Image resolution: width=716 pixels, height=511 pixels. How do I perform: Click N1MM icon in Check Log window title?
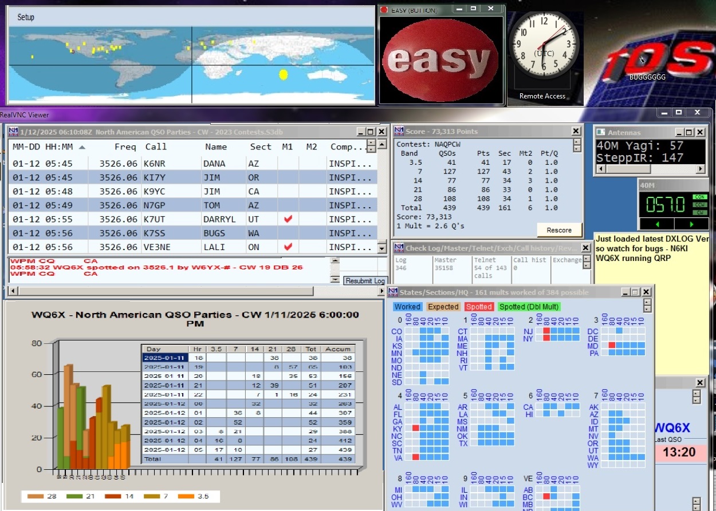coord(399,248)
